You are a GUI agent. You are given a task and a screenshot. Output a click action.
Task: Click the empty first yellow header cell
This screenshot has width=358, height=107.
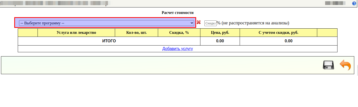coord(28,33)
